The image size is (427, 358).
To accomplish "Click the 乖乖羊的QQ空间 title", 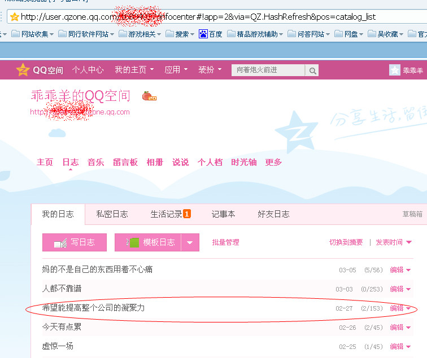I will [80, 96].
